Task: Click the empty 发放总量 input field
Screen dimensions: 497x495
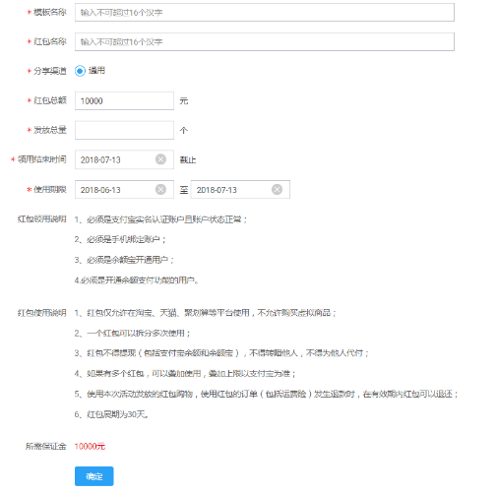Action: pyautogui.click(x=124, y=130)
